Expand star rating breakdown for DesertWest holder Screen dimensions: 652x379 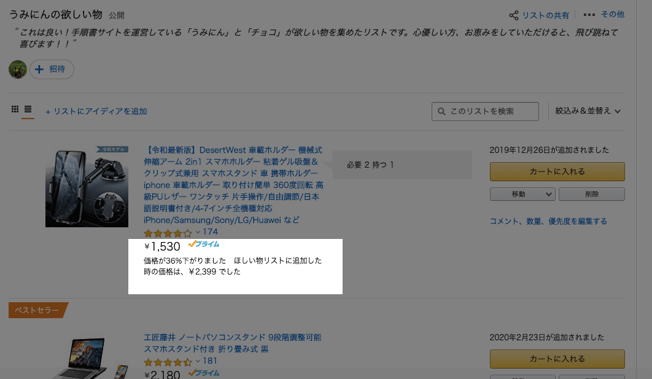pyautogui.click(x=198, y=232)
